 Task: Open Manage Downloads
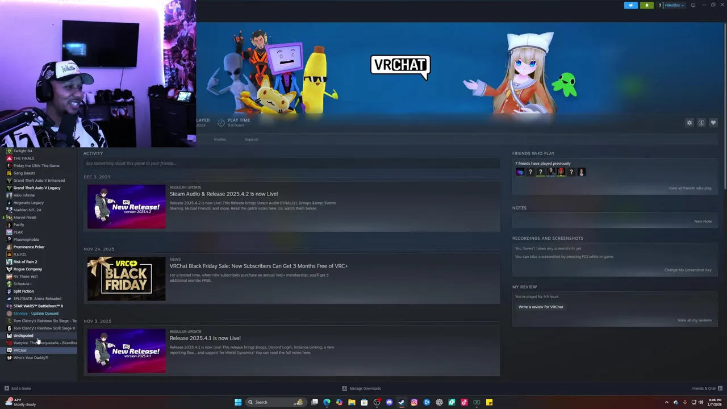362,389
